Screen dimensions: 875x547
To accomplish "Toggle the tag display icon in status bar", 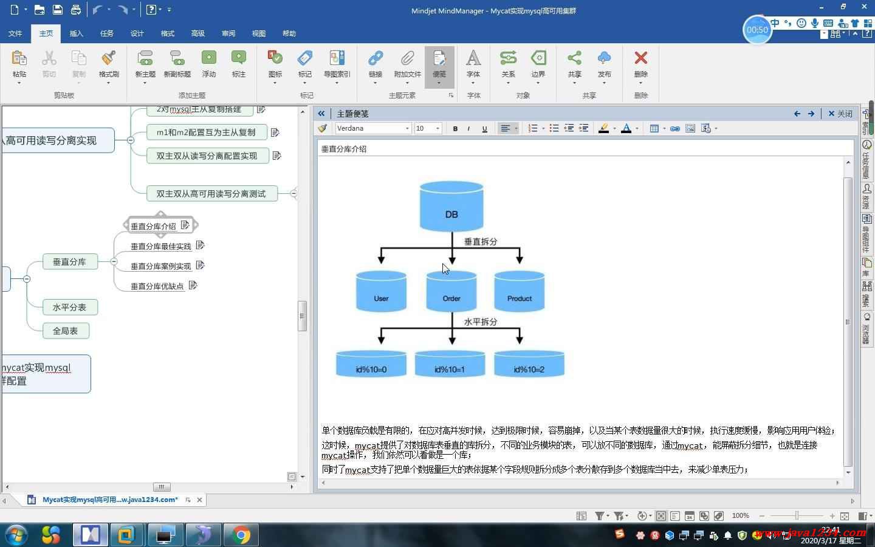I will (719, 516).
